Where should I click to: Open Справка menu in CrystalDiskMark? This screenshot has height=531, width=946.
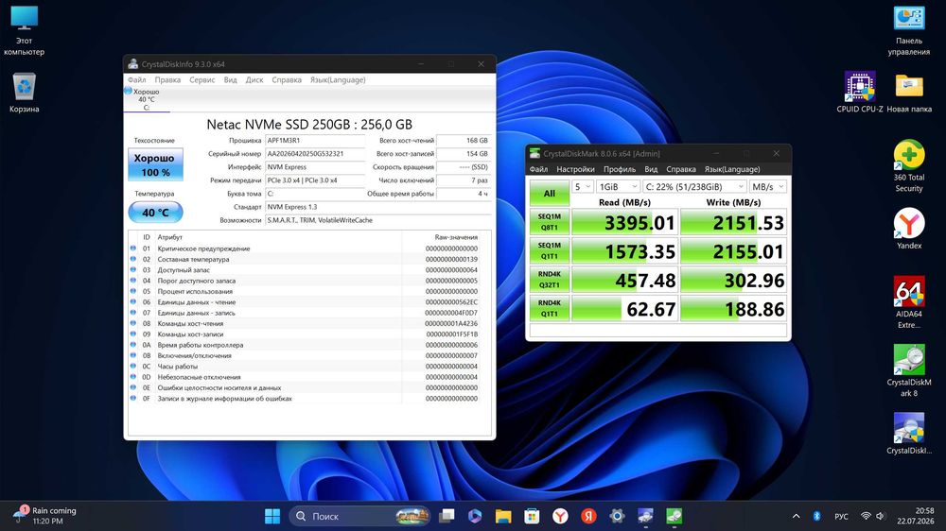click(x=680, y=169)
